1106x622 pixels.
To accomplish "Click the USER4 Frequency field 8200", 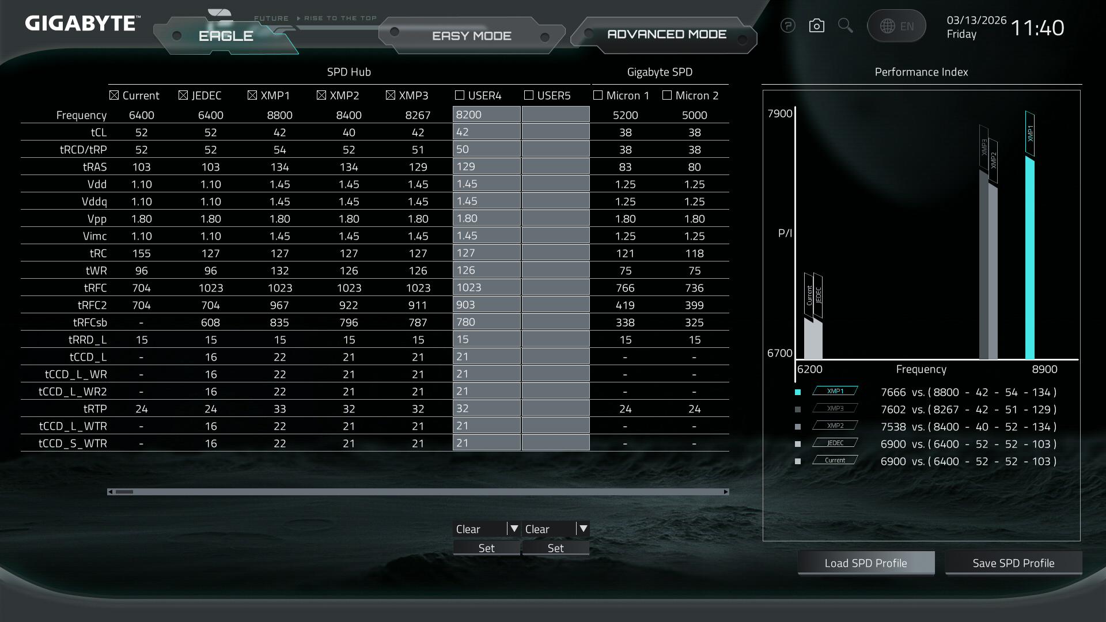I will (486, 115).
